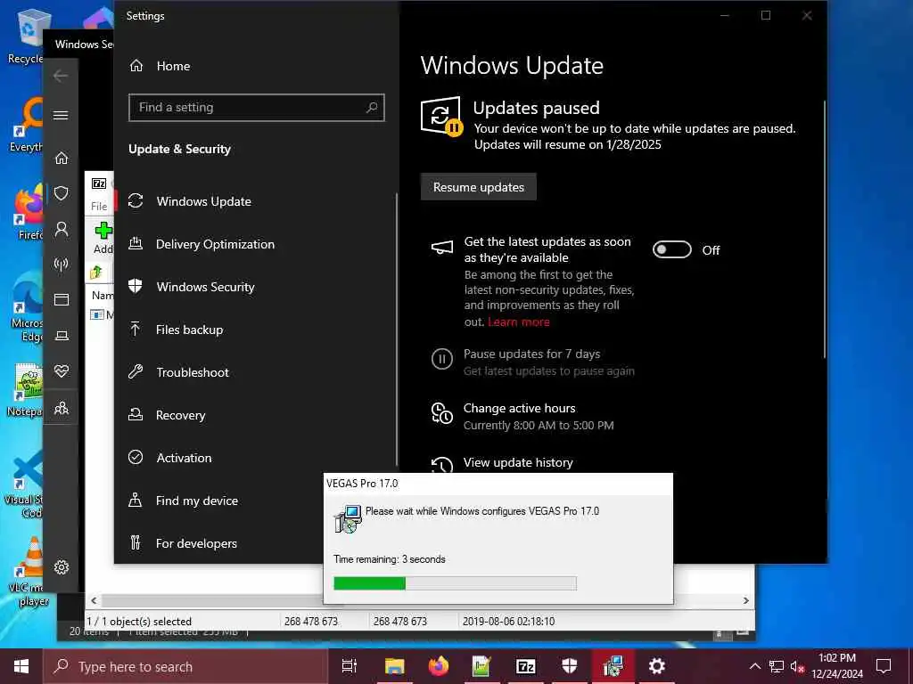Open App & browser control icon

click(x=62, y=299)
